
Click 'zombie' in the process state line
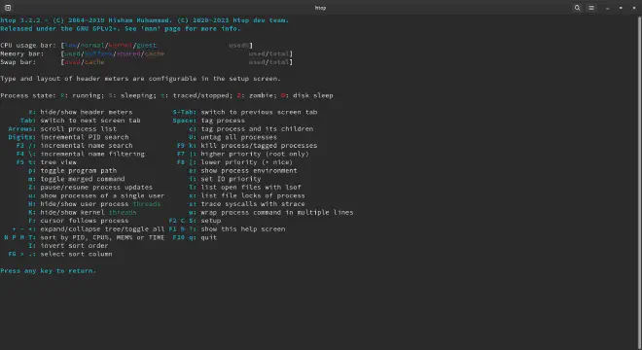(x=261, y=95)
